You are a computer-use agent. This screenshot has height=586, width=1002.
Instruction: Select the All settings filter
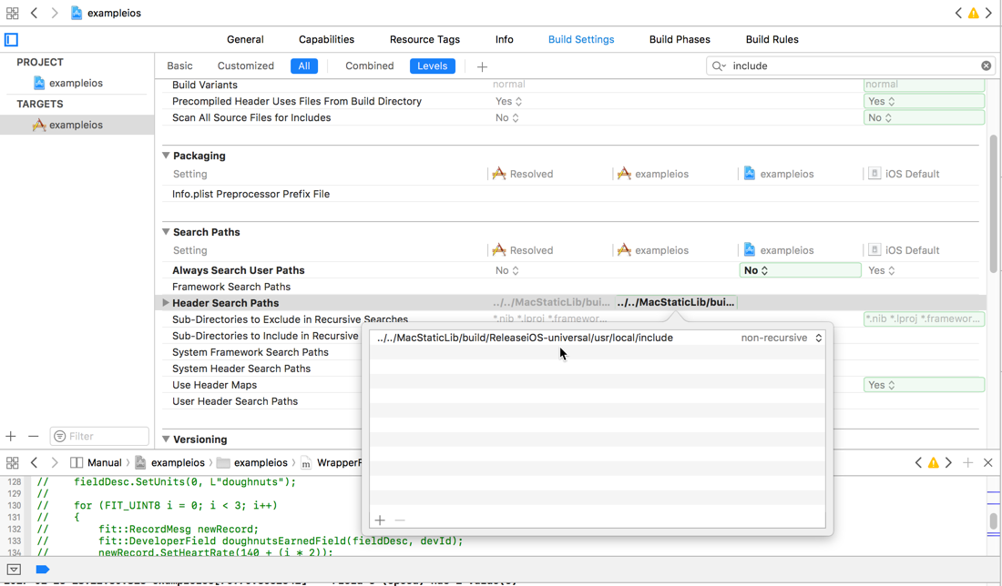pos(303,66)
